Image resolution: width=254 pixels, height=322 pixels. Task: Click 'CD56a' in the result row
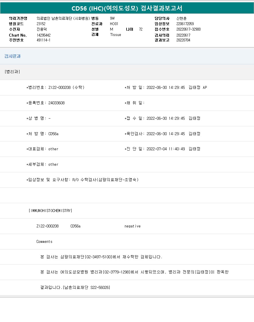point(75,226)
